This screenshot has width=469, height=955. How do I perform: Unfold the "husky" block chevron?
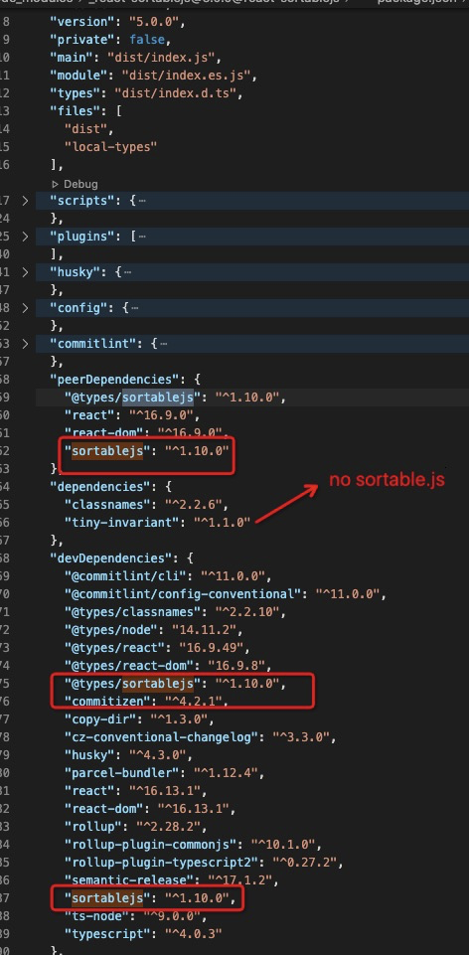click(x=25, y=272)
